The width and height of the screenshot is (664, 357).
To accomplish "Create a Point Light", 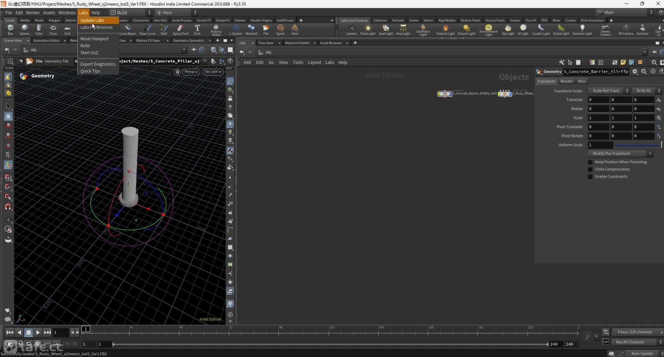I will (368, 29).
